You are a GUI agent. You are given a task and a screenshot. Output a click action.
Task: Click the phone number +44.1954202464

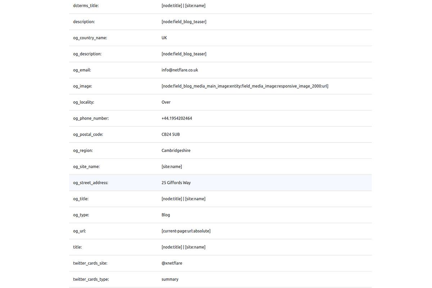(177, 118)
